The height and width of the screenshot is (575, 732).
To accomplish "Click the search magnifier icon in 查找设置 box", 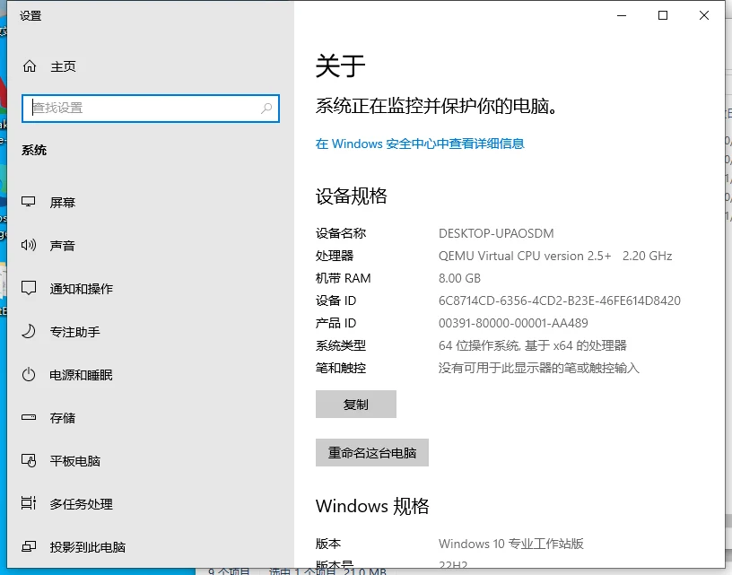I will pyautogui.click(x=266, y=109).
